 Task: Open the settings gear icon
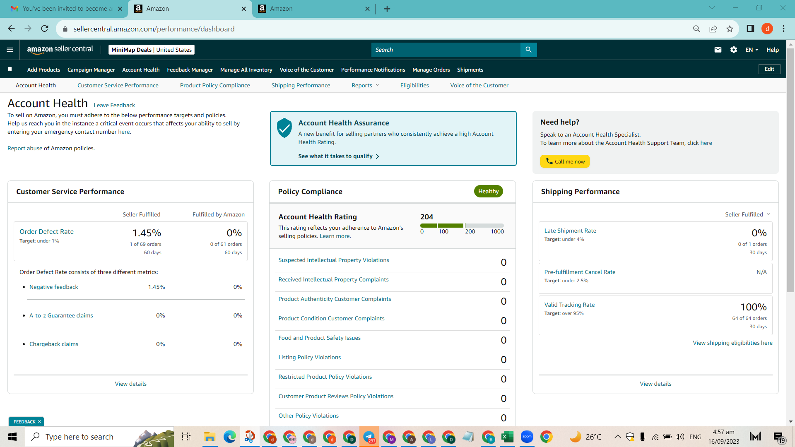coord(734,50)
